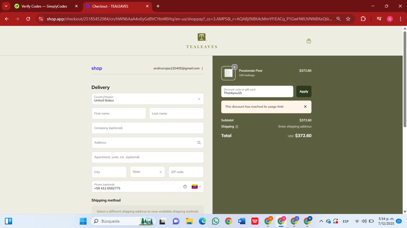Screen dimensions: 407x228
Task: Expand the Country/Region dropdown
Action: coord(148,99)
